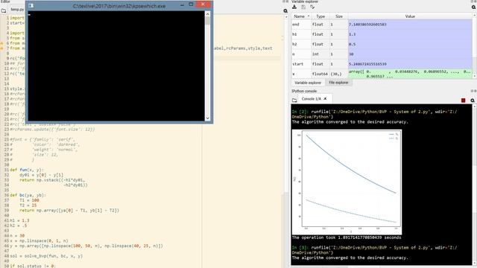The image size is (477, 268).
Task: Click the 'return np.array([ya[0] - T1' line
Action: tap(69, 211)
